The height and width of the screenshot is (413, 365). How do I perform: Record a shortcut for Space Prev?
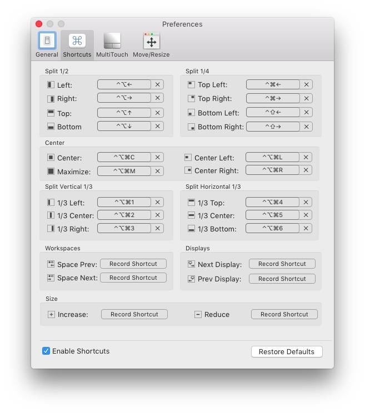tap(133, 264)
